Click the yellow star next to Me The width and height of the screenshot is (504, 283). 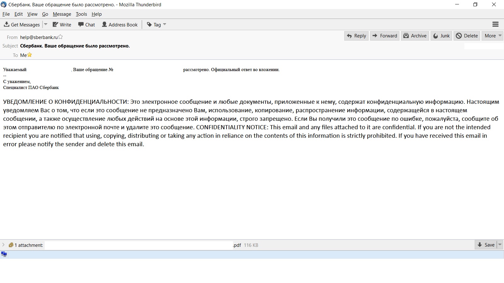pyautogui.click(x=30, y=55)
